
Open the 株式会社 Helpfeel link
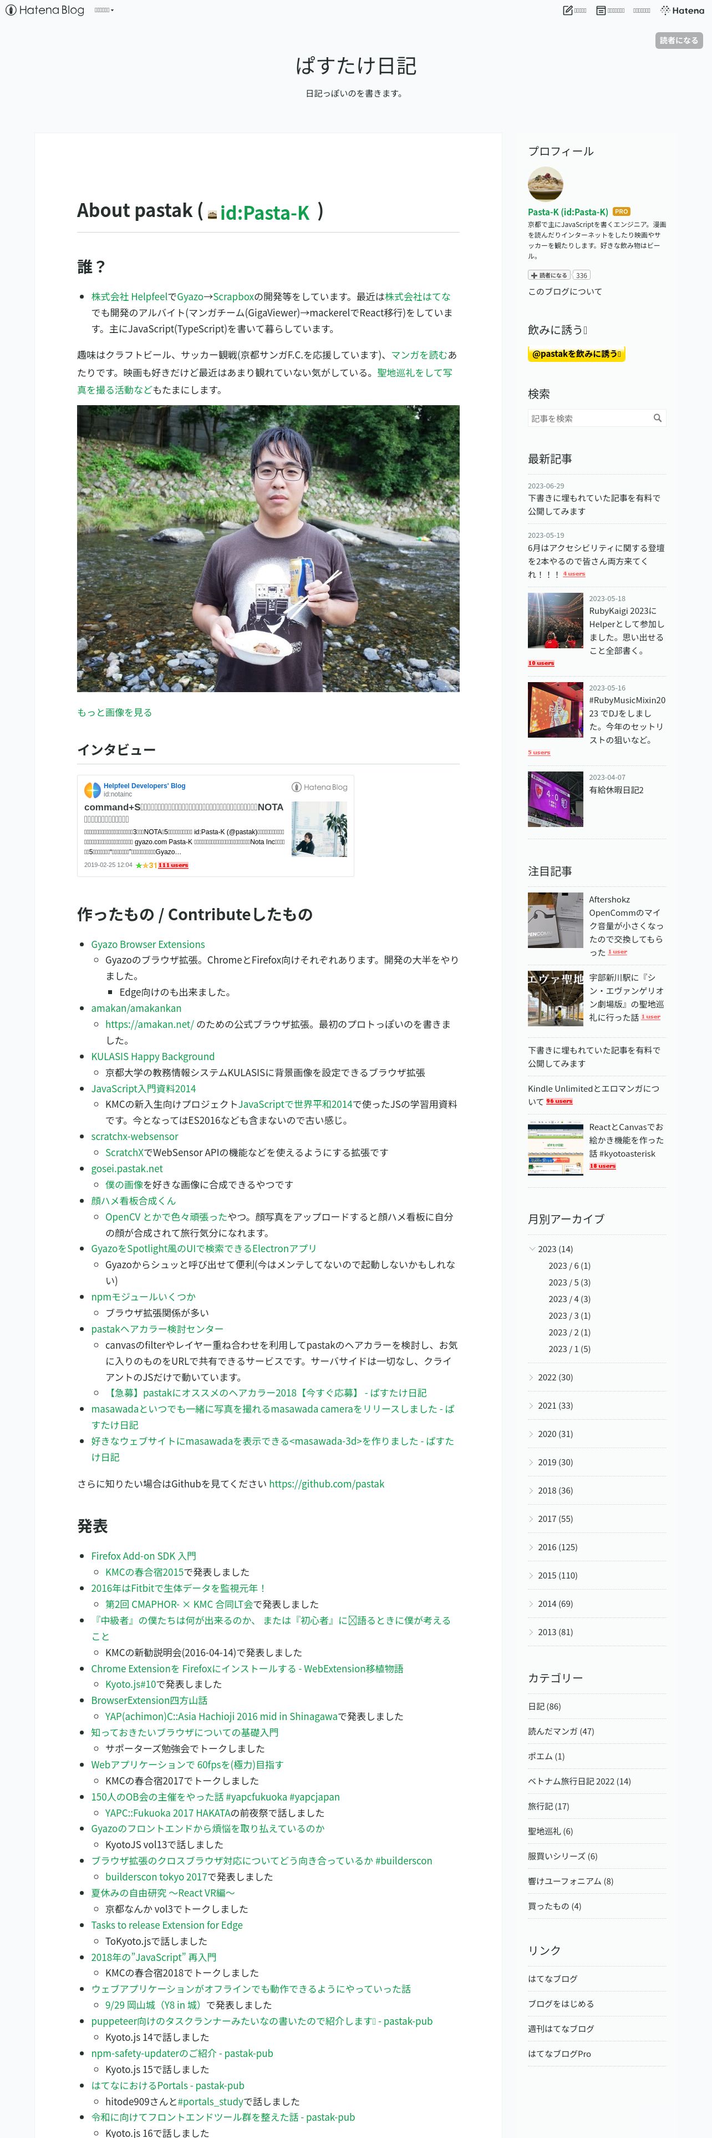129,296
